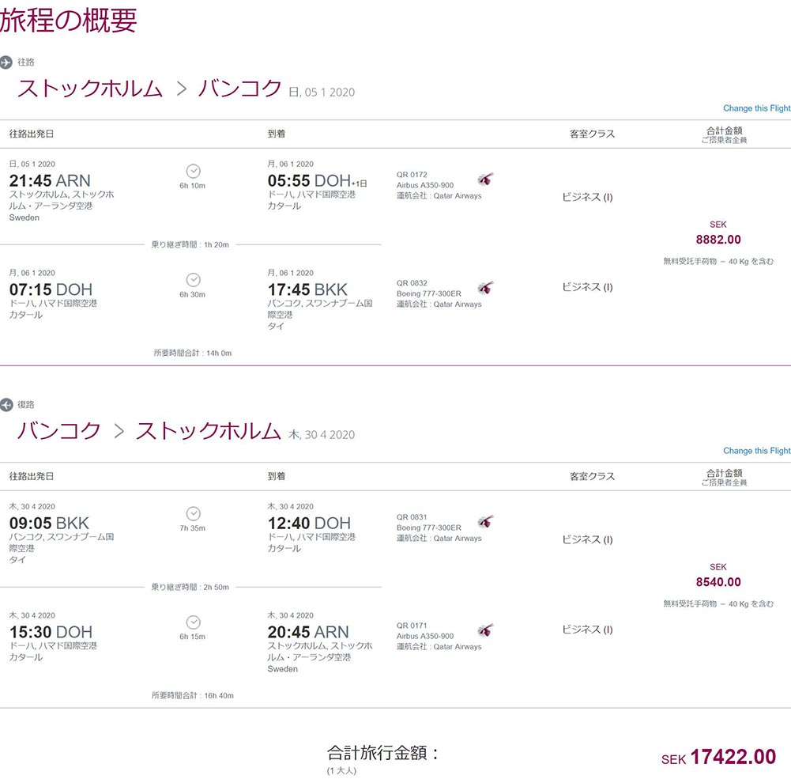Screen dimensions: 791x779
Task: Click the layover text 乗り継ぎ時間 : 1h 20m
Action: (190, 245)
